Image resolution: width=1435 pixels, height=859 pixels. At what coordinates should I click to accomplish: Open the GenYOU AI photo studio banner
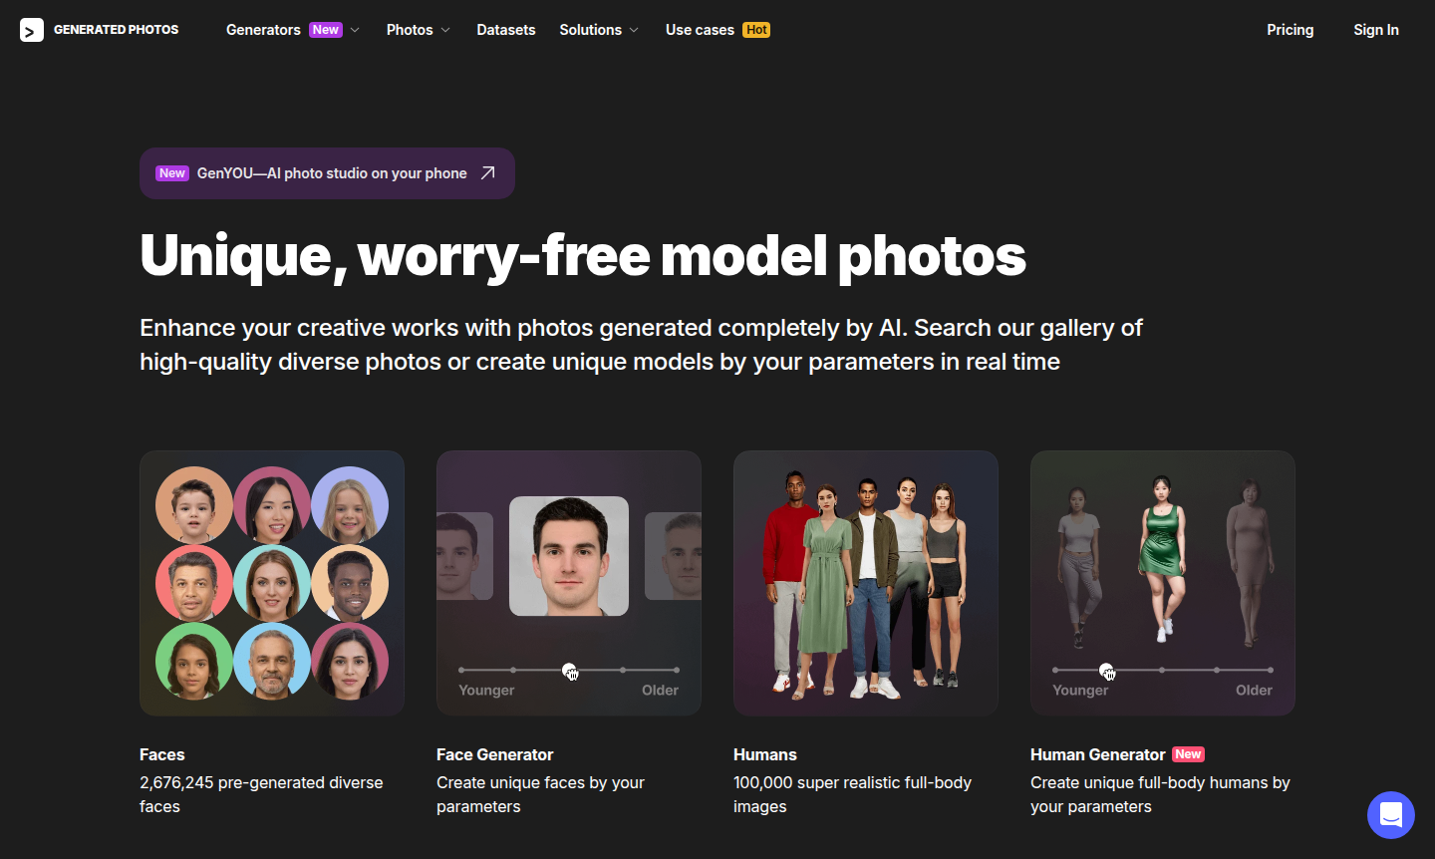[x=327, y=172]
